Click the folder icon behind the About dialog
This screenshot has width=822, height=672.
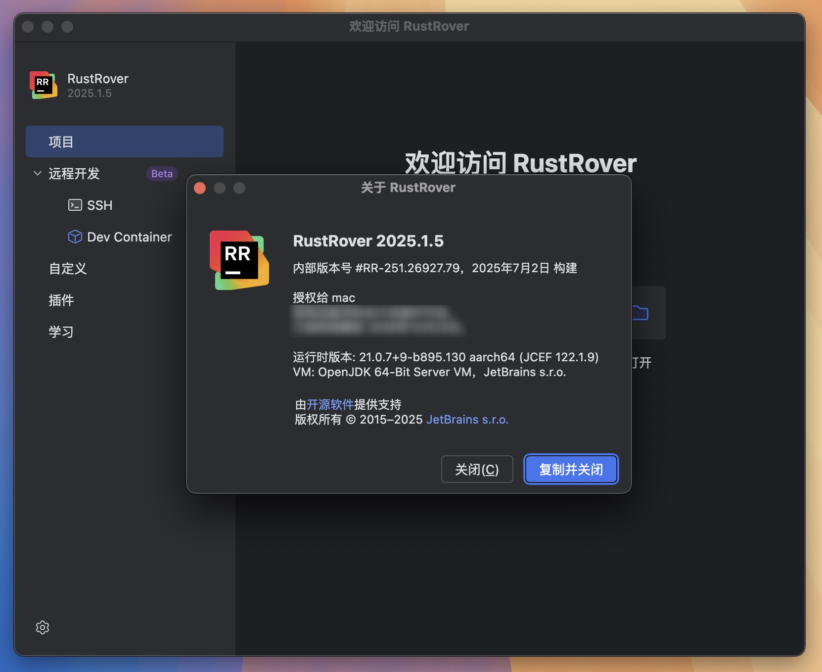[640, 313]
